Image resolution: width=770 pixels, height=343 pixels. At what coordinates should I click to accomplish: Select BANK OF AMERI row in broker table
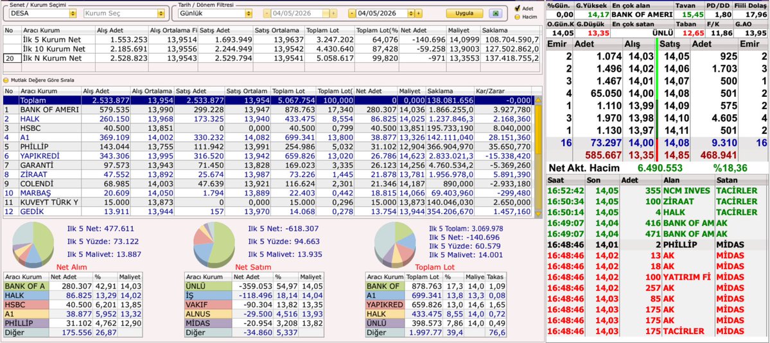pyautogui.click(x=268, y=109)
